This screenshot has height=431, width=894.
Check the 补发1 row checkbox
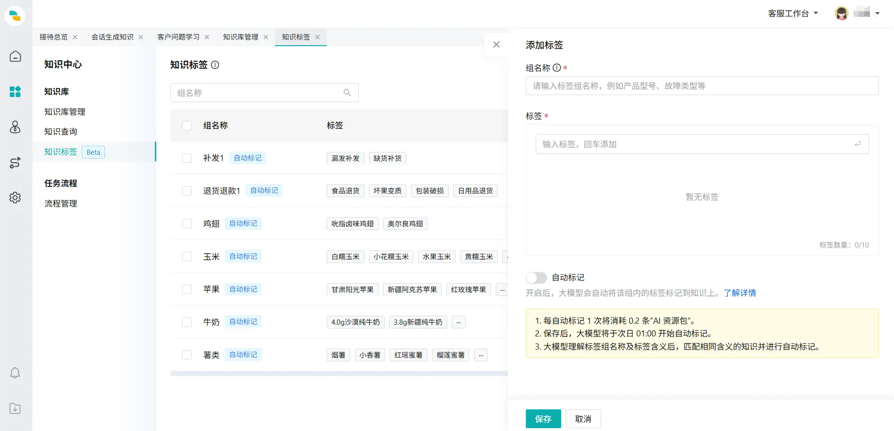coord(187,158)
